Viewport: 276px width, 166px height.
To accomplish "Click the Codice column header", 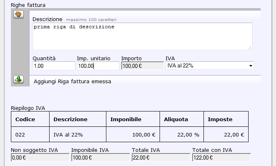I will [x=25, y=120].
